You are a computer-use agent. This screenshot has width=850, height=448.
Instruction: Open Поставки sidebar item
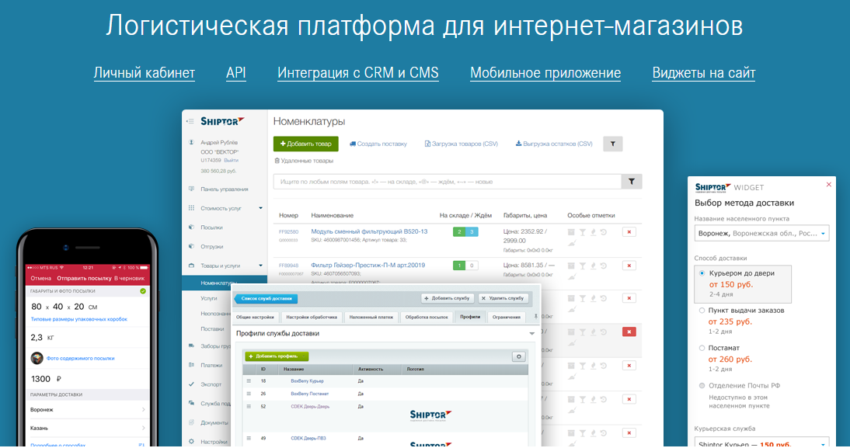(x=212, y=329)
